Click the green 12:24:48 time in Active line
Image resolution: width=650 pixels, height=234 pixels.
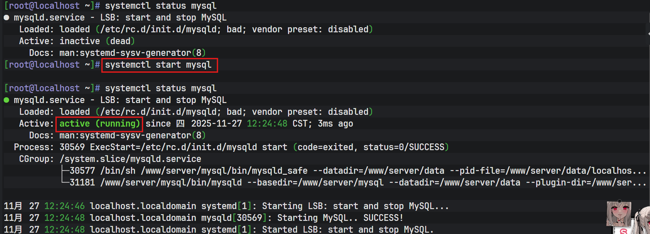[x=267, y=124]
